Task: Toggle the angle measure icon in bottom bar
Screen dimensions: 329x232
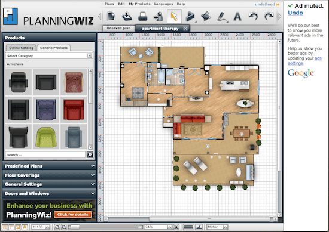Action: coord(199,227)
